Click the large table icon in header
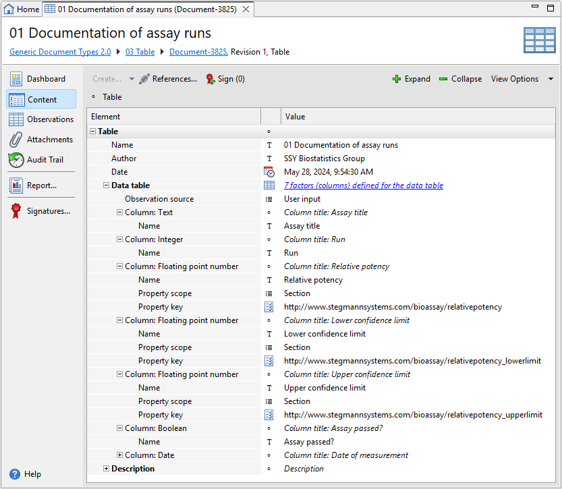Screen dimensions: 562x489 540,40
